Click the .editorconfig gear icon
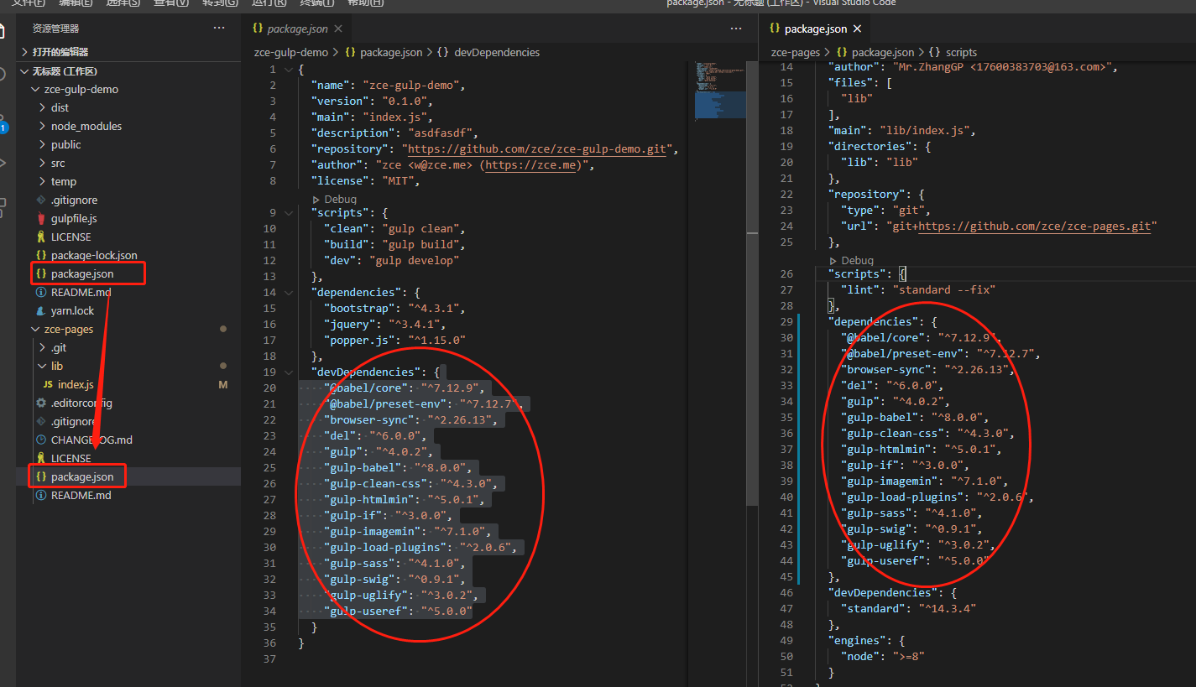Screen dimensions: 1196x687 click(41, 403)
